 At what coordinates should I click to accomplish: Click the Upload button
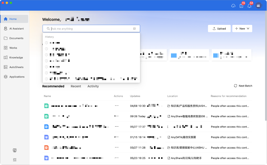click(219, 29)
